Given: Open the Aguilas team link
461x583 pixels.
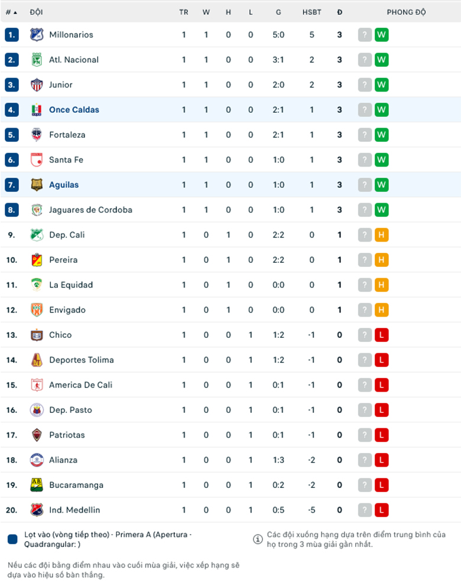Looking at the screenshot, I should tap(64, 185).
